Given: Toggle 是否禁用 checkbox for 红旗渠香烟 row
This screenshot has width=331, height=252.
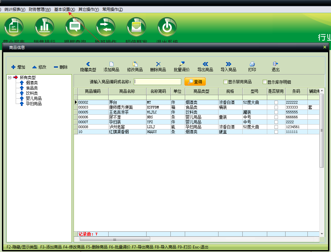Looking at the screenshot, I should pyautogui.click(x=276, y=132).
